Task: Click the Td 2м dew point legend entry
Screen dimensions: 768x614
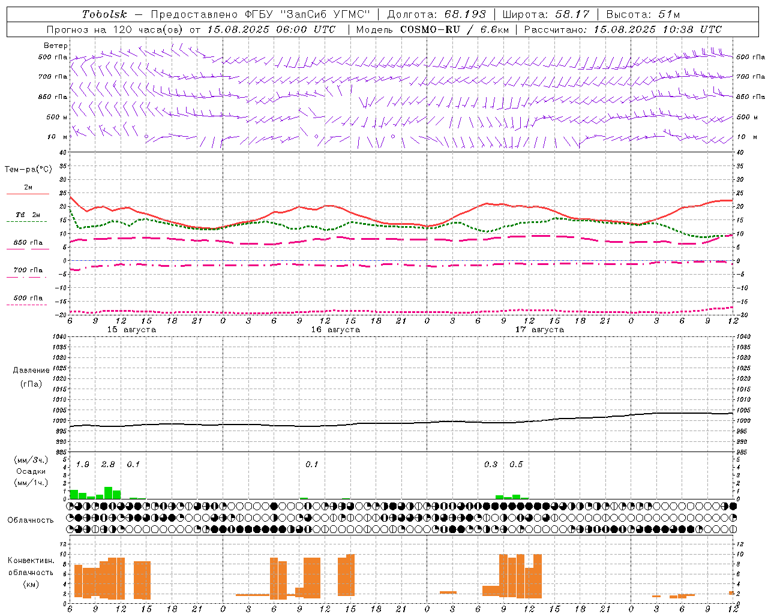Action: pos(28,215)
